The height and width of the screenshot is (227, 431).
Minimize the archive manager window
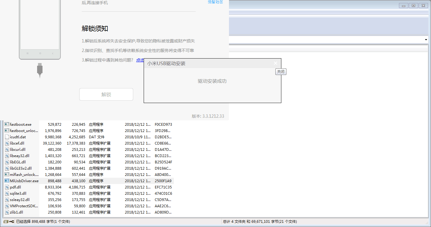[404, 6]
